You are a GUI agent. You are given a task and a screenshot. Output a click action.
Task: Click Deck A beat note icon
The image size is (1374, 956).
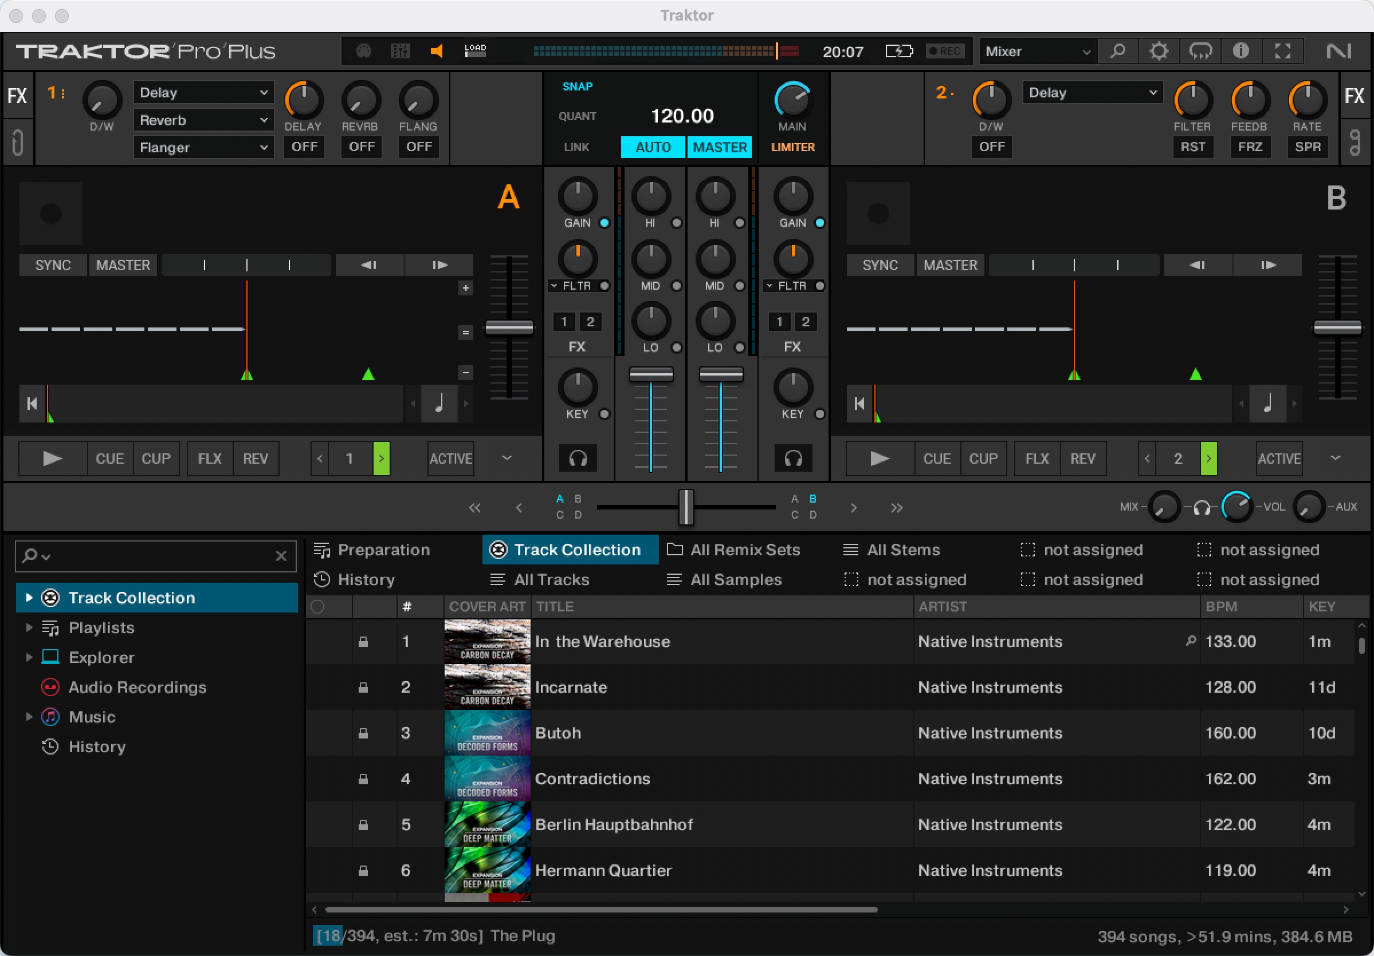pos(439,404)
